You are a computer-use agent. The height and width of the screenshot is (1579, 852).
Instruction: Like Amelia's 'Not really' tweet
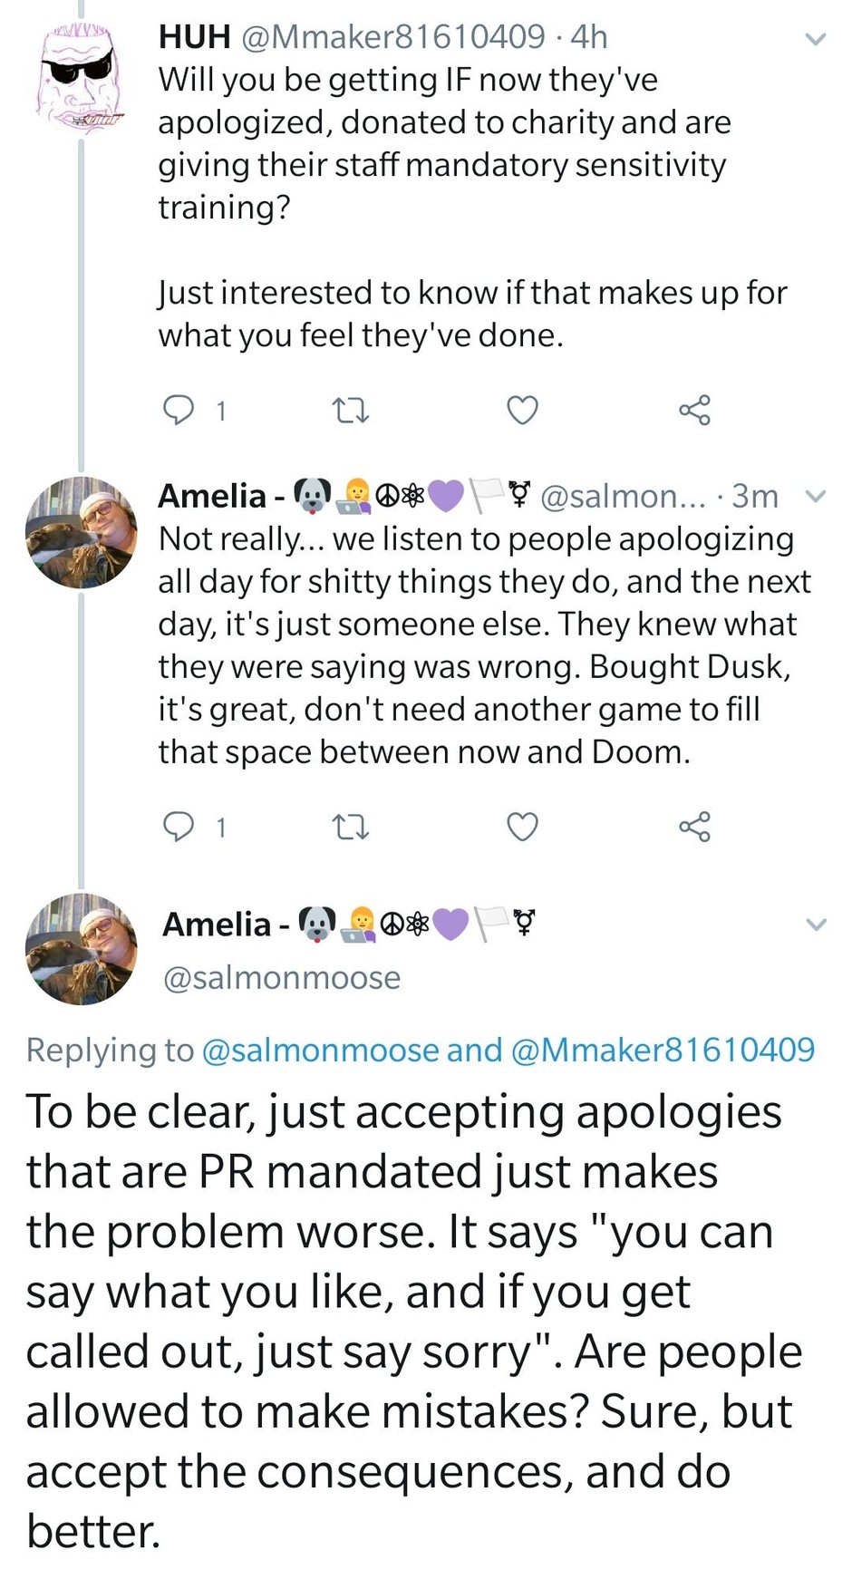click(522, 827)
